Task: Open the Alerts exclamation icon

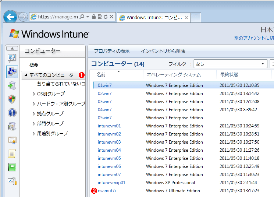Action: coord(12,113)
